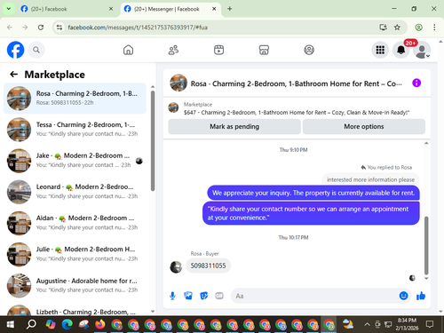
Task: Open Chrome three-dot menu
Action: (434, 28)
